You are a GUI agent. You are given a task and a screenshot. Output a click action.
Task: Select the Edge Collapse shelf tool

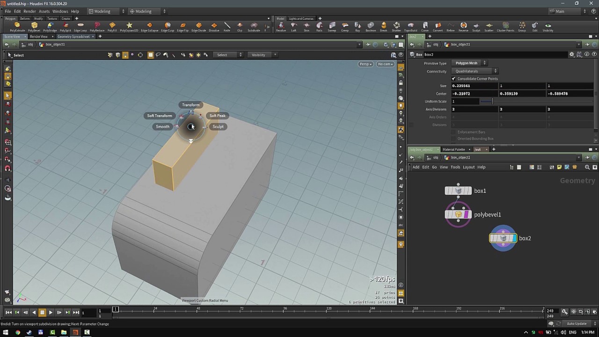point(149,27)
